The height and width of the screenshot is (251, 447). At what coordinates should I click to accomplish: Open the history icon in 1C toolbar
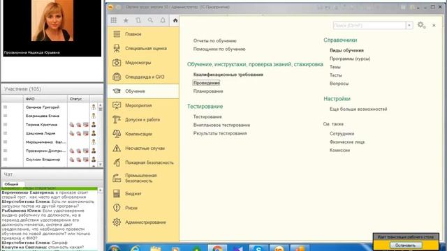[138, 20]
